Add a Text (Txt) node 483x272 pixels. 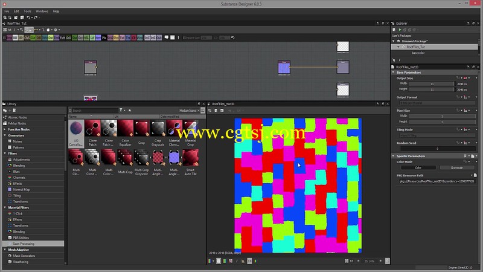[122, 37]
